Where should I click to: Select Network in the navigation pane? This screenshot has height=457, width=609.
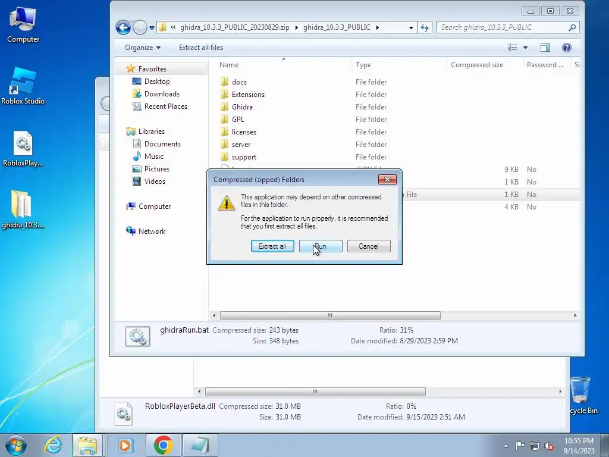(152, 231)
